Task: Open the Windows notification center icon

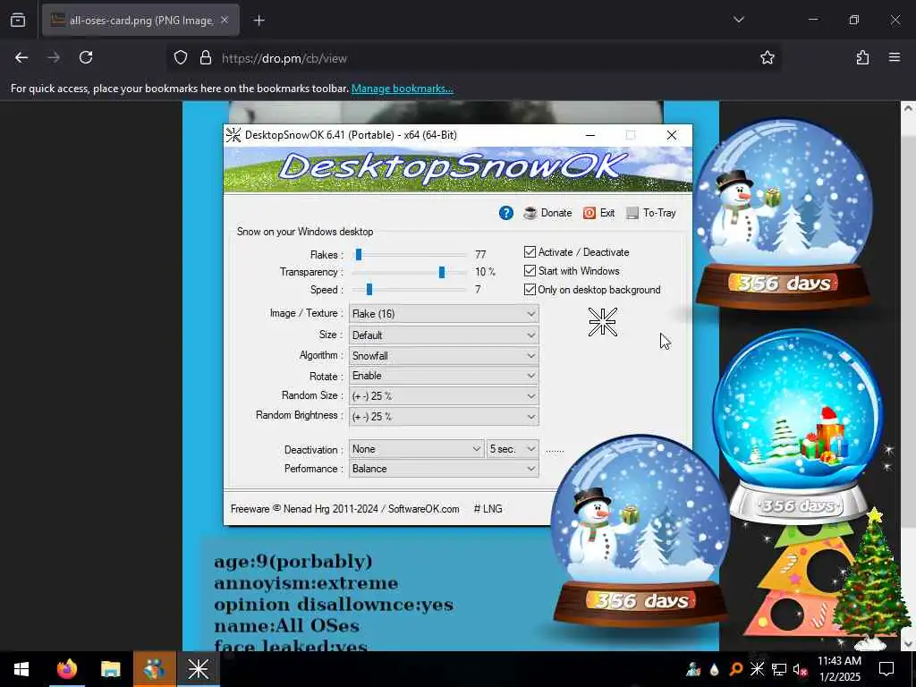Action: 886,669
